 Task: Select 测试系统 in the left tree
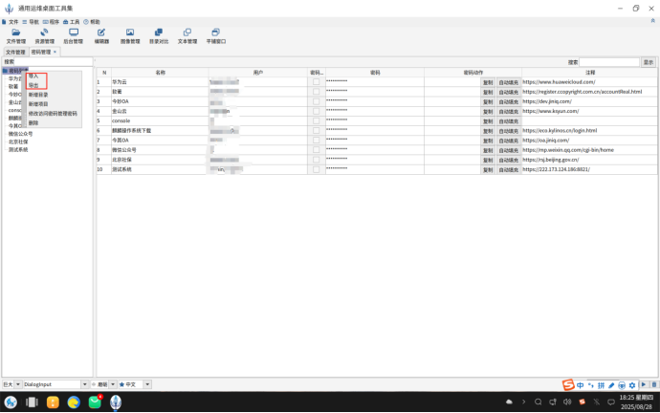[x=18, y=150]
